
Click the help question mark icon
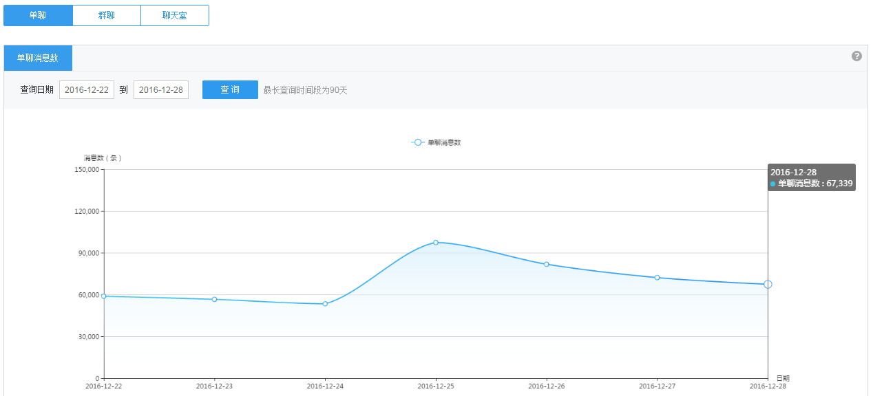pyautogui.click(x=856, y=56)
